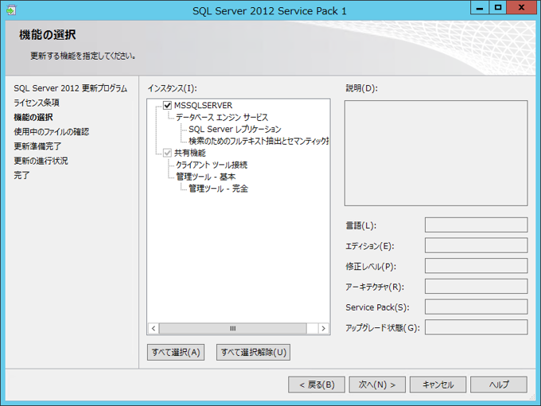Close the Service Pack 1 setup window
Screen dimensions: 541x406
click(521, 8)
